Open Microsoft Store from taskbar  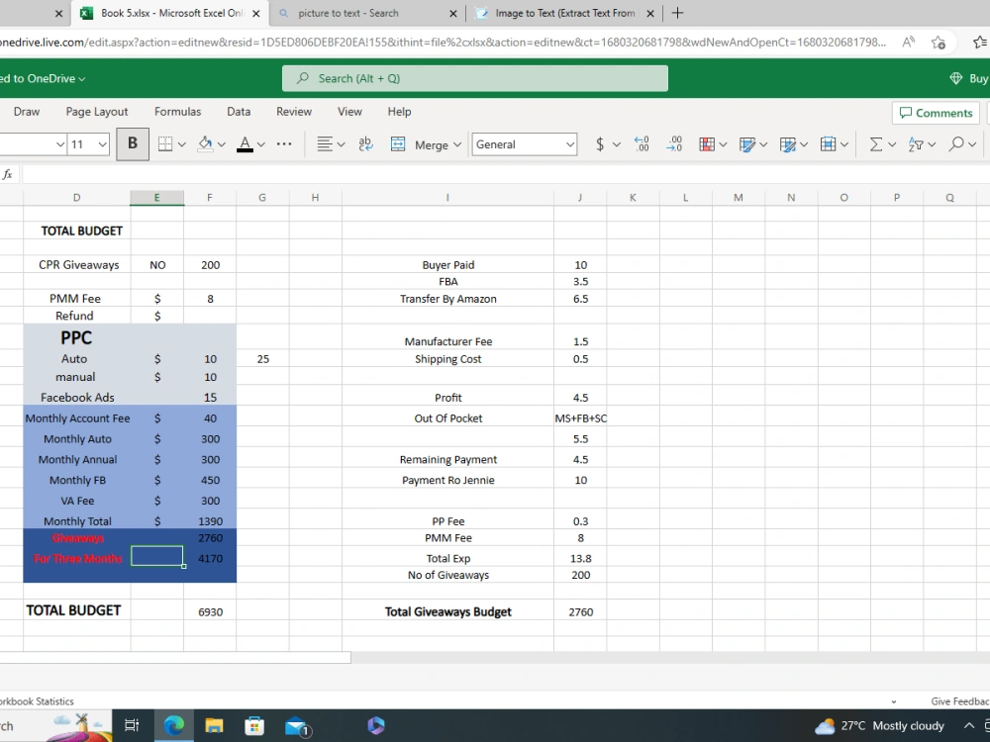point(253,725)
